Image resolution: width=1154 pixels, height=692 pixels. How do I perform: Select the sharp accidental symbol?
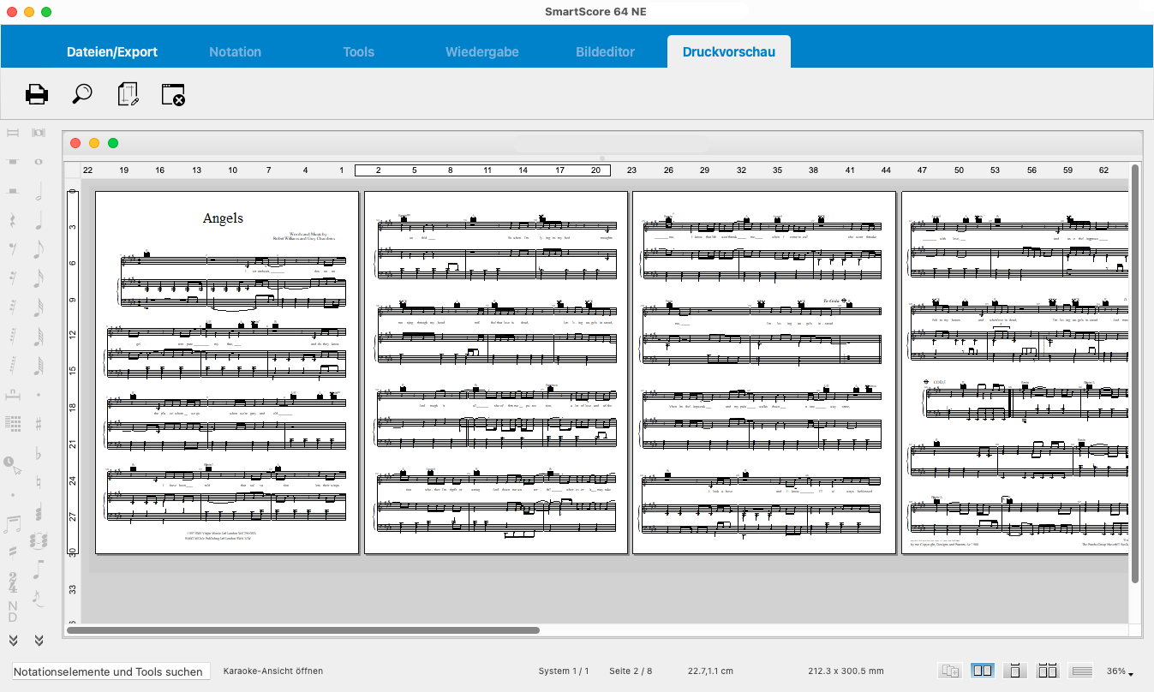click(39, 423)
